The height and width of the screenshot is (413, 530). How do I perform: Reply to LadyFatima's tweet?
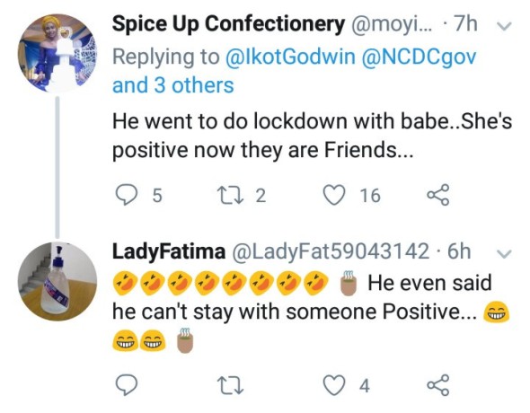pyautogui.click(x=127, y=385)
